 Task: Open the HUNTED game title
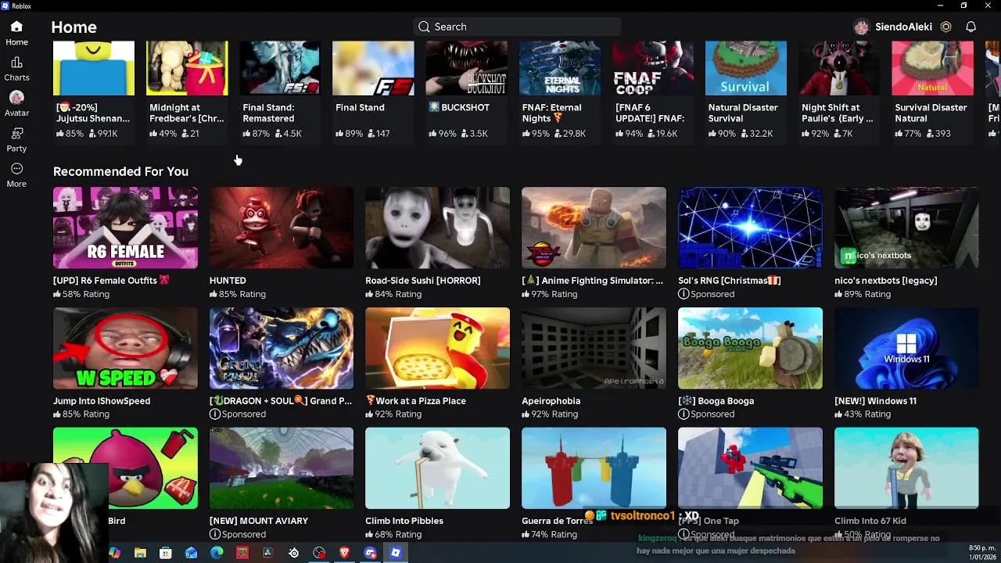[228, 280]
